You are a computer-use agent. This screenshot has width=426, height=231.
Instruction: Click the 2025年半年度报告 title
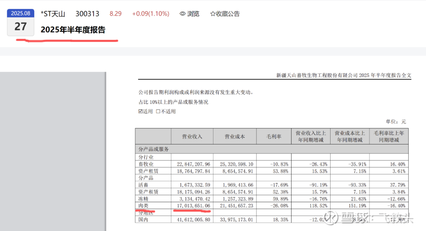point(73,30)
